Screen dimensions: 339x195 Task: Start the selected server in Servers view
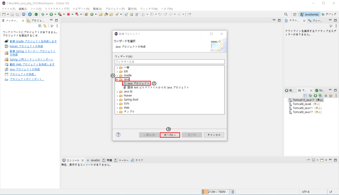coord(315,96)
